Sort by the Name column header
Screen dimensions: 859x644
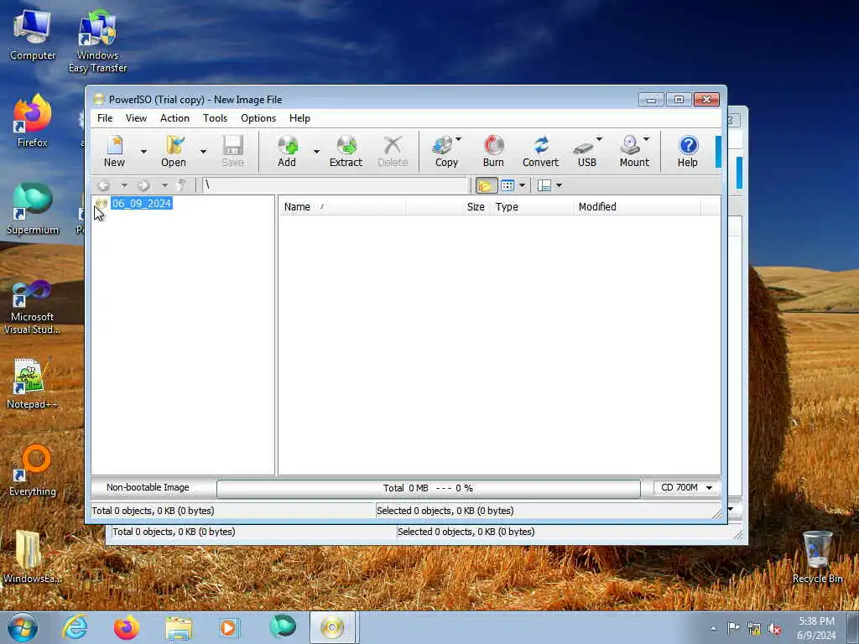pyautogui.click(x=343, y=207)
